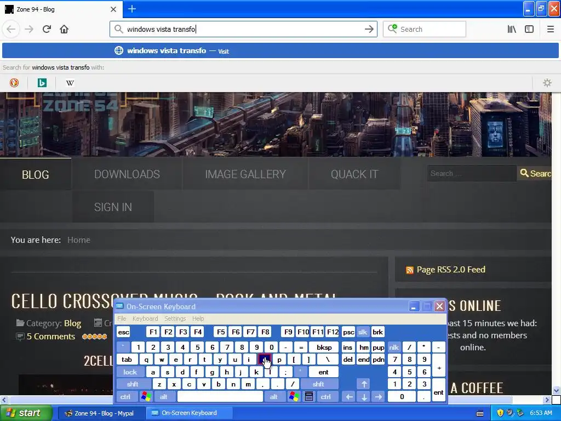561x421 pixels.
Task: Search with Wikipedia icon
Action: [x=70, y=83]
